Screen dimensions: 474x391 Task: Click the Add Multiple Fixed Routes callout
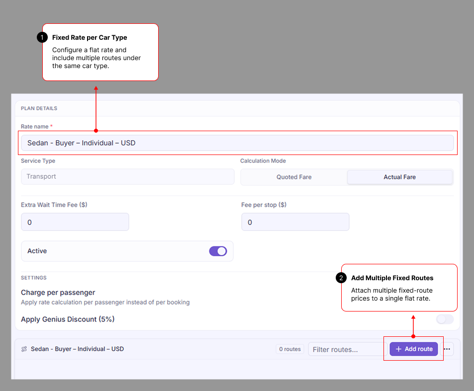point(399,288)
